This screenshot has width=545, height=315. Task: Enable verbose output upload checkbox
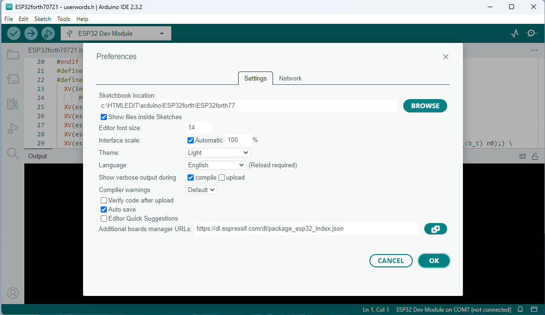pos(222,178)
